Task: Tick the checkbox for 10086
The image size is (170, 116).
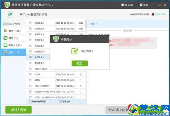Action: [30, 74]
